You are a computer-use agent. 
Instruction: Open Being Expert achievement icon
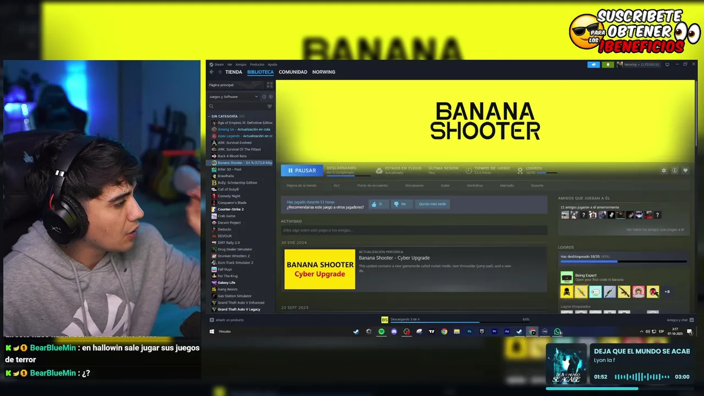pyautogui.click(x=566, y=277)
